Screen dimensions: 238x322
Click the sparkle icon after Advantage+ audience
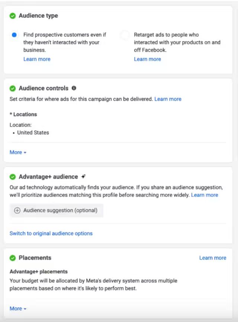coord(83,176)
